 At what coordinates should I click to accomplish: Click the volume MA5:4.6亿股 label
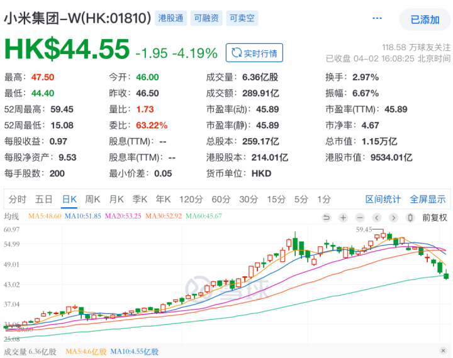click(x=86, y=352)
